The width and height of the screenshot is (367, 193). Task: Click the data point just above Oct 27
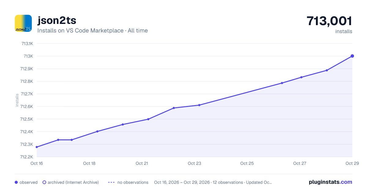click(x=301, y=77)
